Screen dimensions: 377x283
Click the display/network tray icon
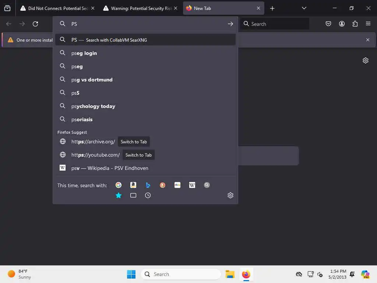pos(310,274)
